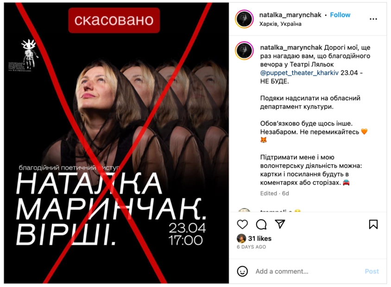391x287 pixels.
Task: Open the @puppet_theater_kharkiv mention link
Action: click(x=299, y=73)
